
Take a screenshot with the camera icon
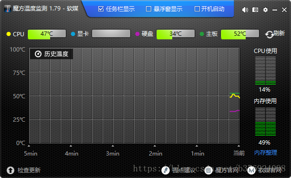coord(255,10)
